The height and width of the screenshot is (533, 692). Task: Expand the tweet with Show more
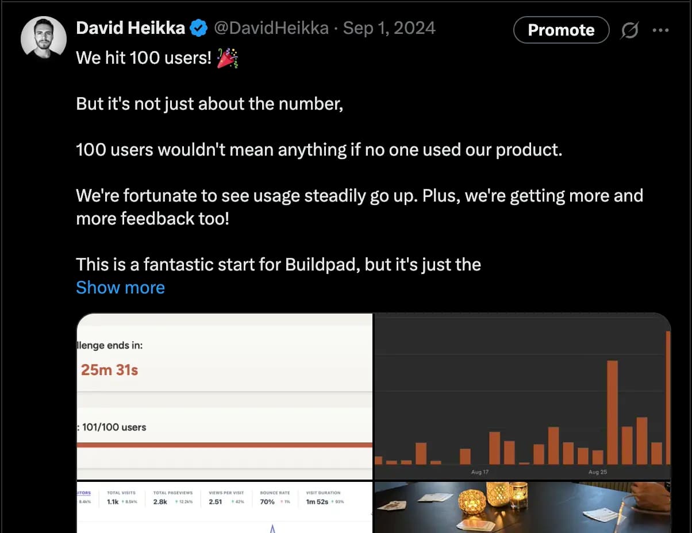tap(120, 287)
